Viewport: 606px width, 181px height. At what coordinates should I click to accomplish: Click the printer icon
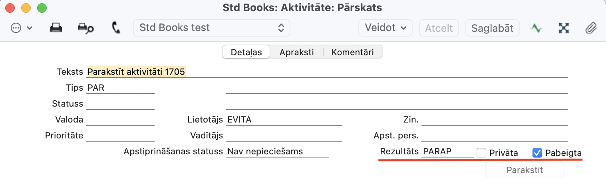click(56, 28)
